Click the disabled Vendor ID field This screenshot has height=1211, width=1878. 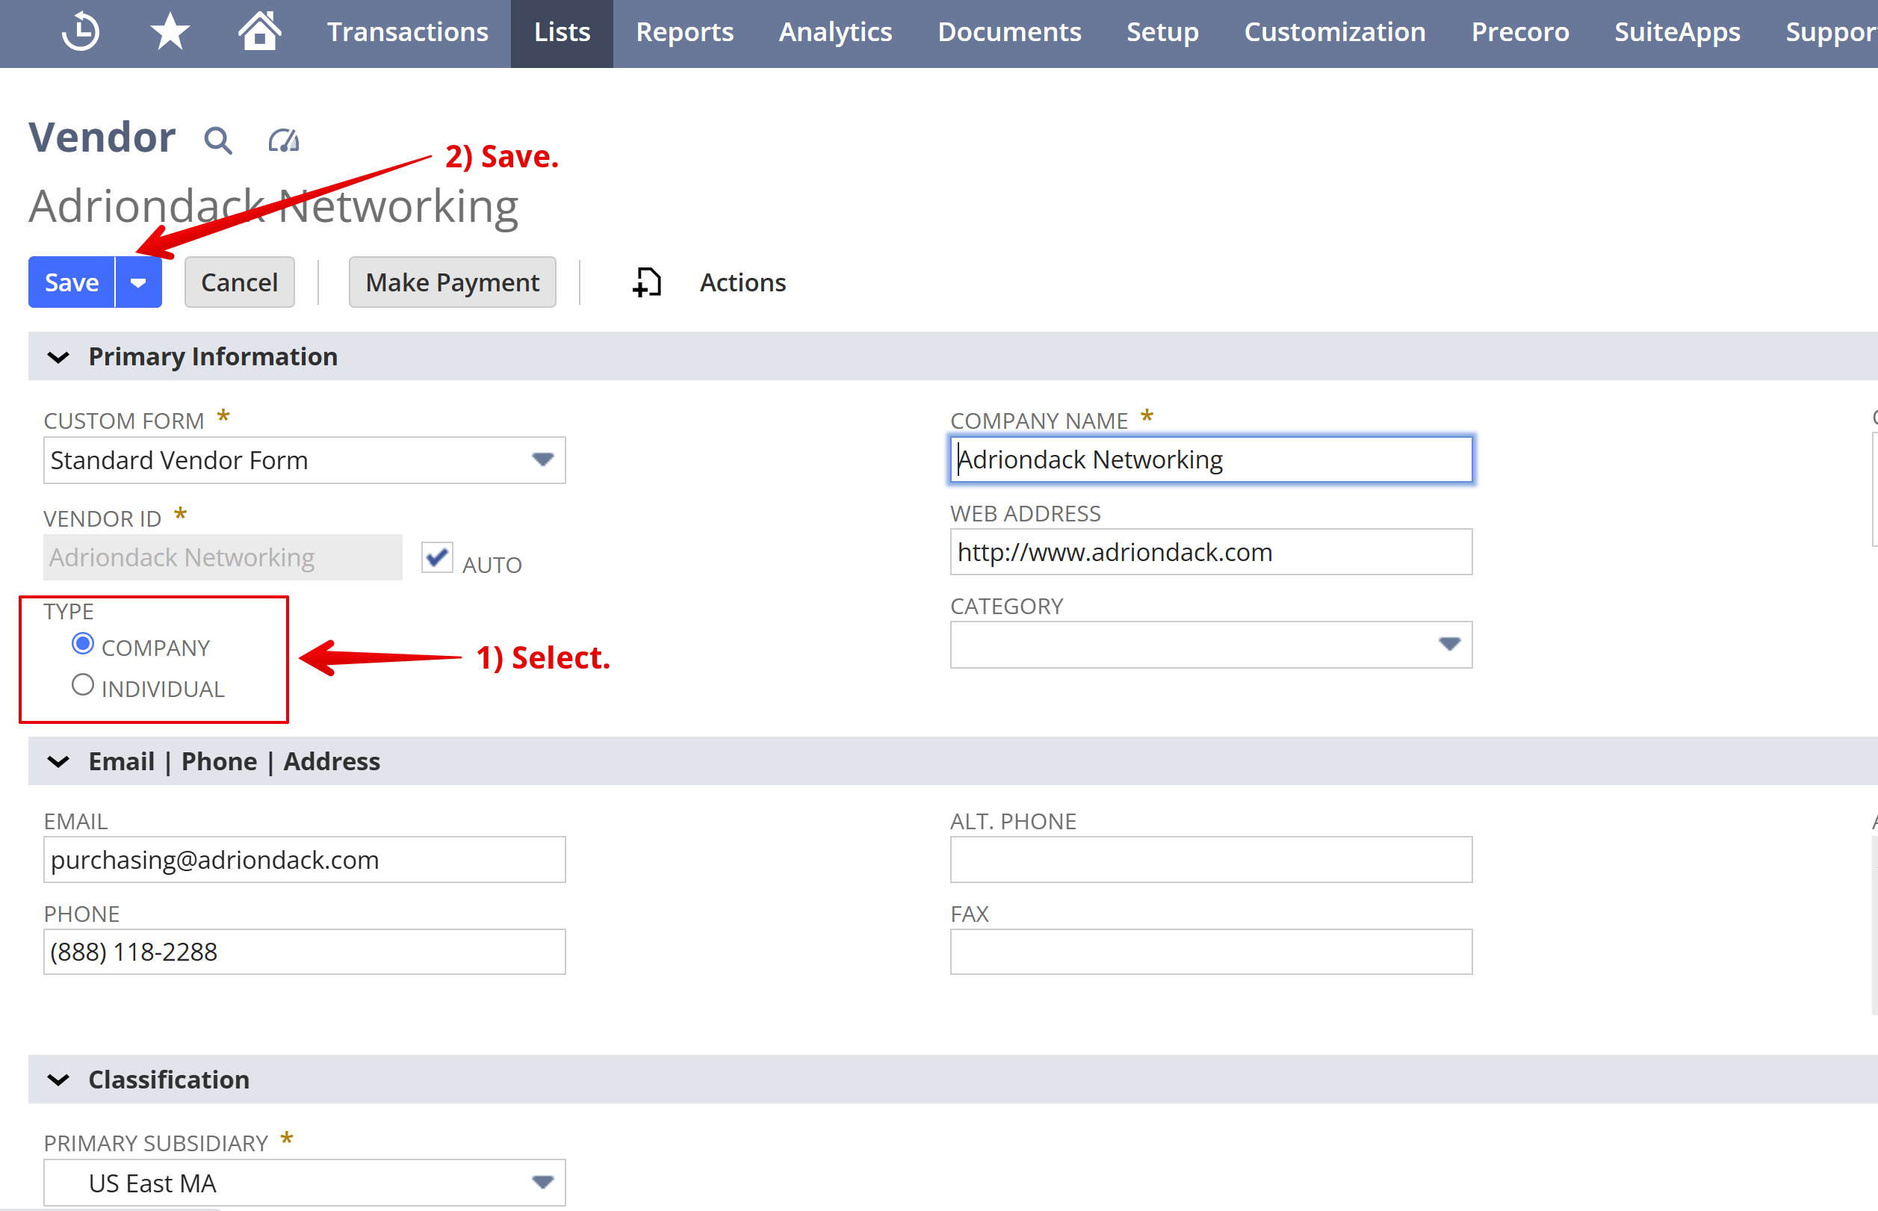tap(223, 557)
